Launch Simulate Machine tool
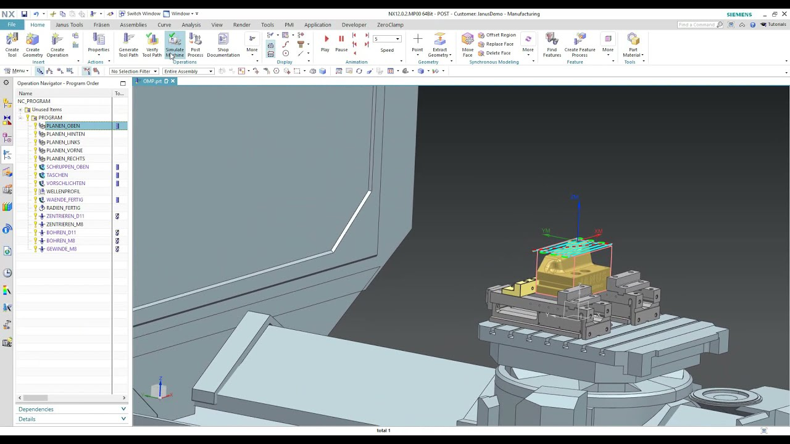Screen dimensions: 790x444 coord(175,45)
